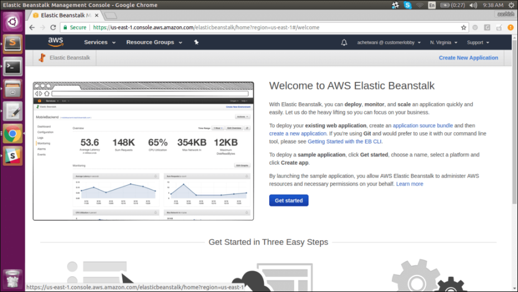Image resolution: width=518 pixels, height=292 pixels.
Task: Open the Ubuntu dash search icon
Action: click(12, 22)
